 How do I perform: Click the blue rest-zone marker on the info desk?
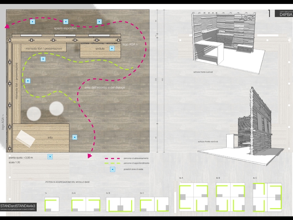tap(75, 137)
